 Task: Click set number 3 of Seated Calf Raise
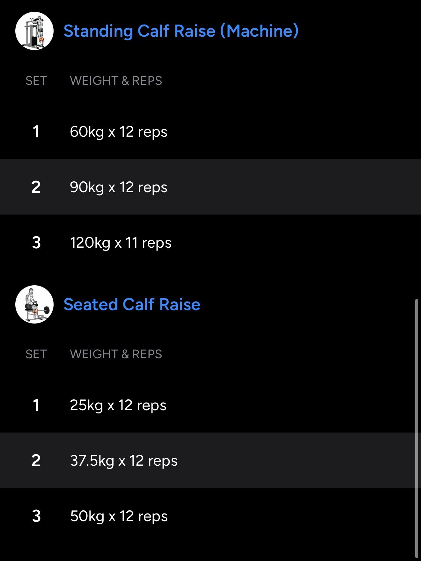click(36, 516)
